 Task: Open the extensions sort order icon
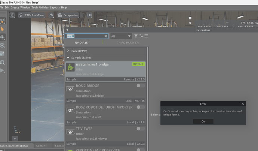tap(141, 36)
